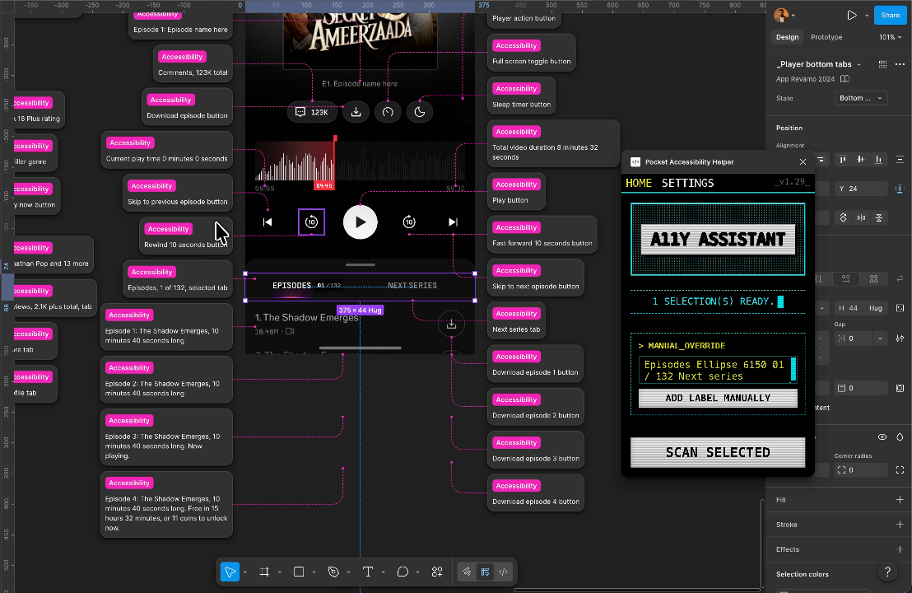Select the NEXT SERIES tab in mockup

coord(412,286)
